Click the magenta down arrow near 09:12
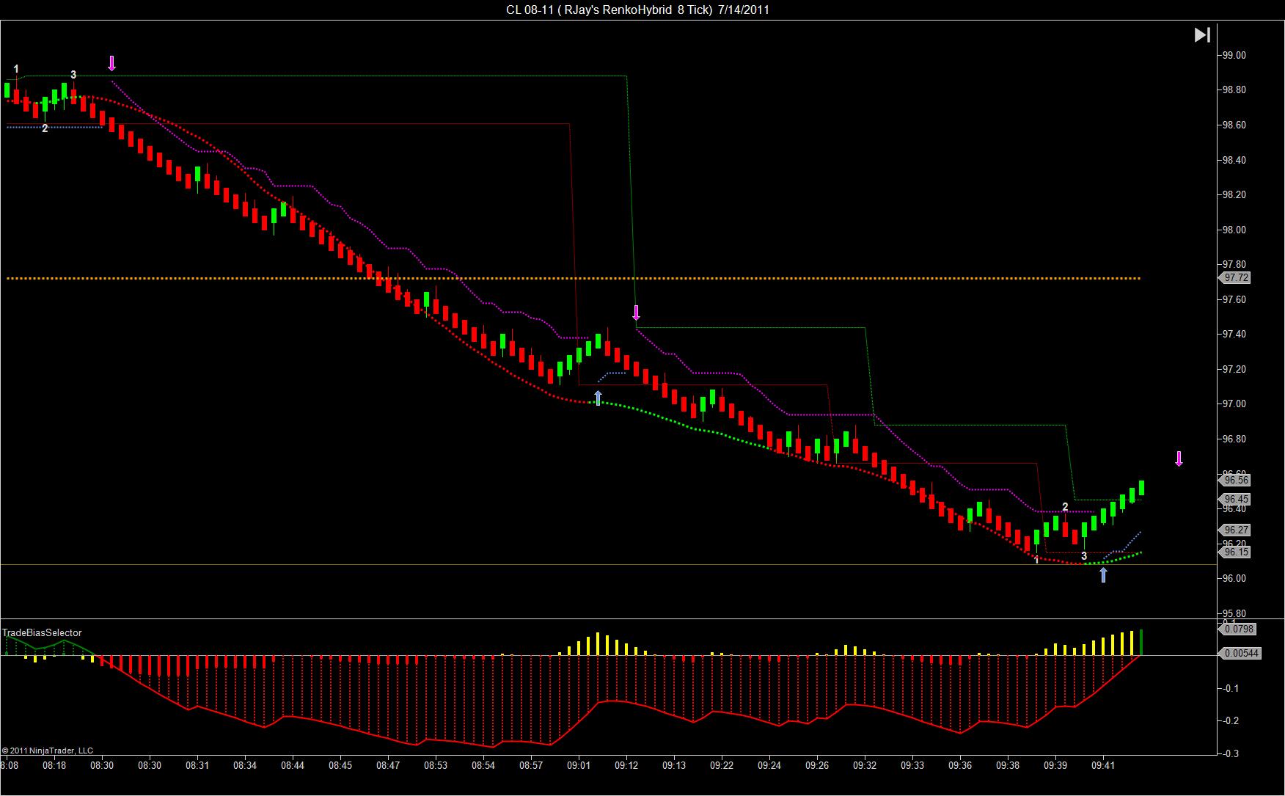 click(636, 313)
